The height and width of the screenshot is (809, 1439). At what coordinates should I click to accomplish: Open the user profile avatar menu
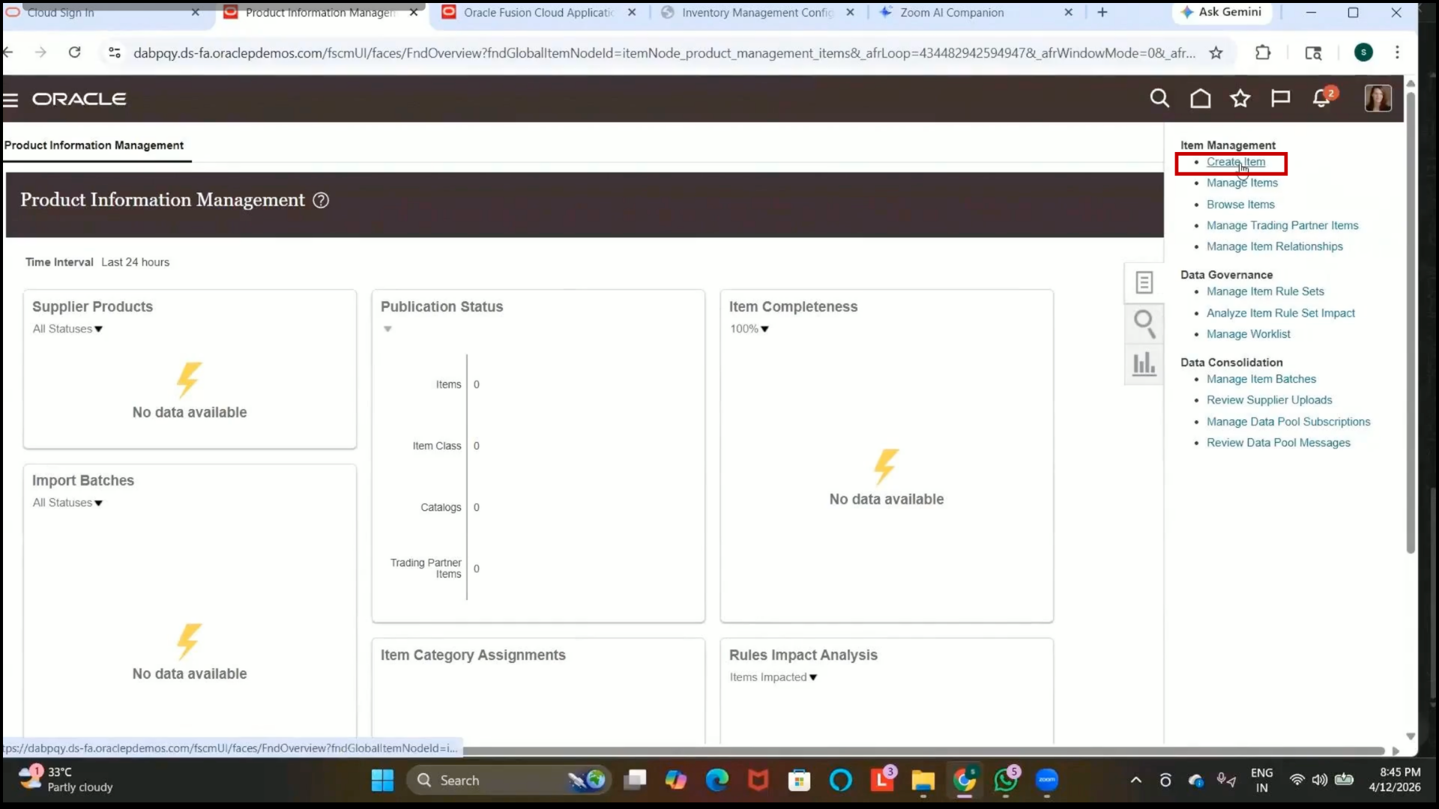[1378, 98]
